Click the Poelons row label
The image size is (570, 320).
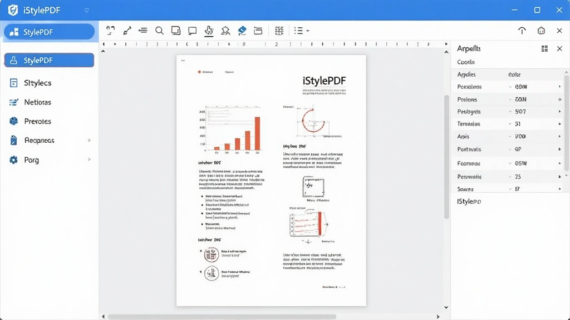467,99
